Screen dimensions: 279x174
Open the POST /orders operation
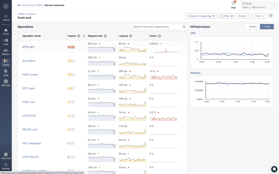(30, 75)
